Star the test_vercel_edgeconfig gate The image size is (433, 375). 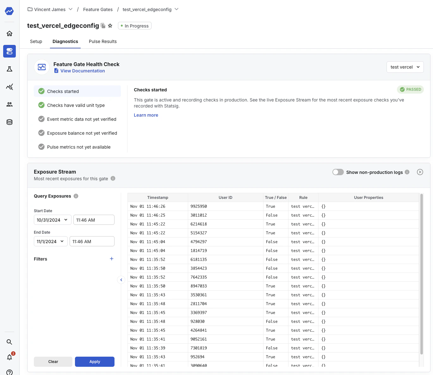click(x=110, y=26)
